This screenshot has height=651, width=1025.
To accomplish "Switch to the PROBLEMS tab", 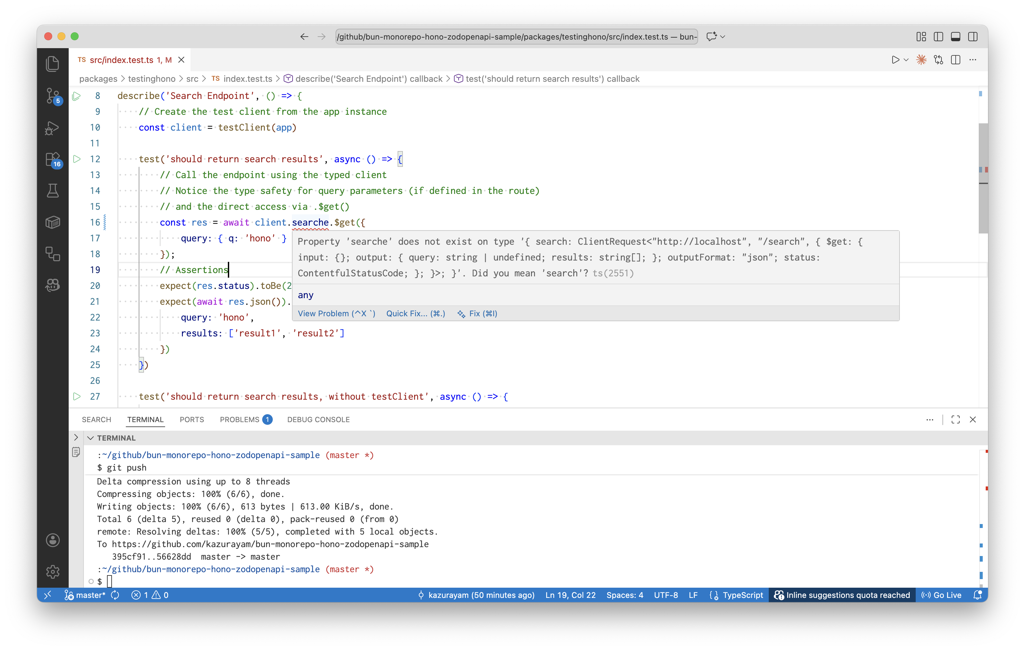I will [240, 419].
